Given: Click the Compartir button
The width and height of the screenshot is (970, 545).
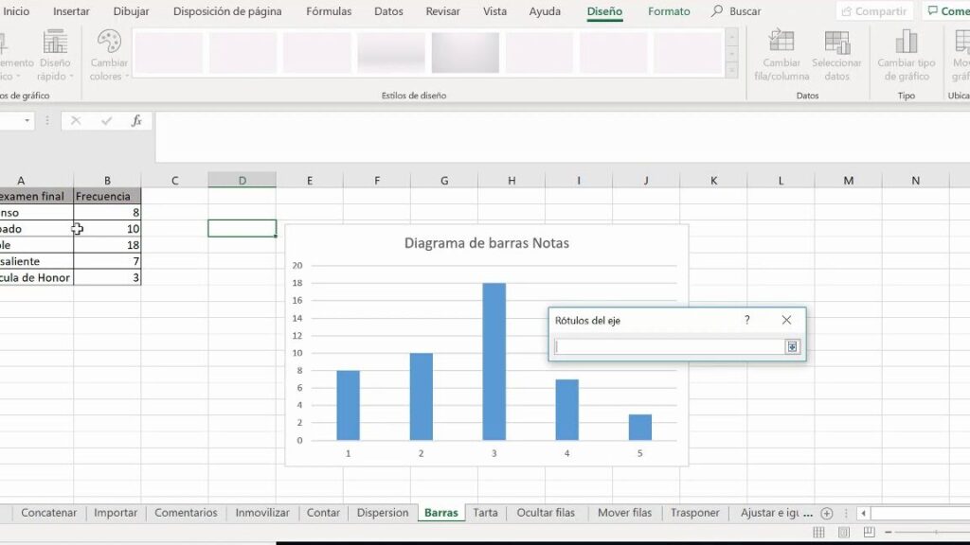Looking at the screenshot, I should coord(873,11).
